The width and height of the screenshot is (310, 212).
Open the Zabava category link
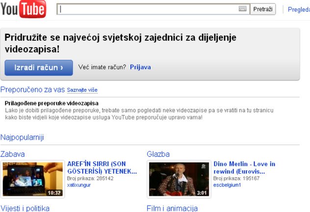[13, 154]
